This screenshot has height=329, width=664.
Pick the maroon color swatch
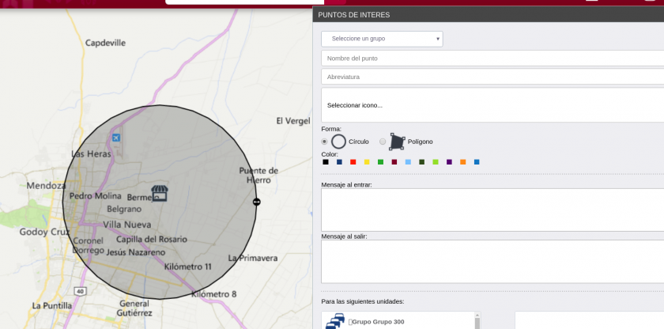[x=394, y=162]
